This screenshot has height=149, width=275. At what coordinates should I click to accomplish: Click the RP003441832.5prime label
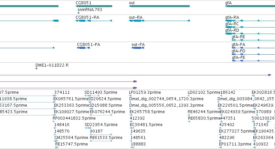pyautogui.click(x=74, y=119)
